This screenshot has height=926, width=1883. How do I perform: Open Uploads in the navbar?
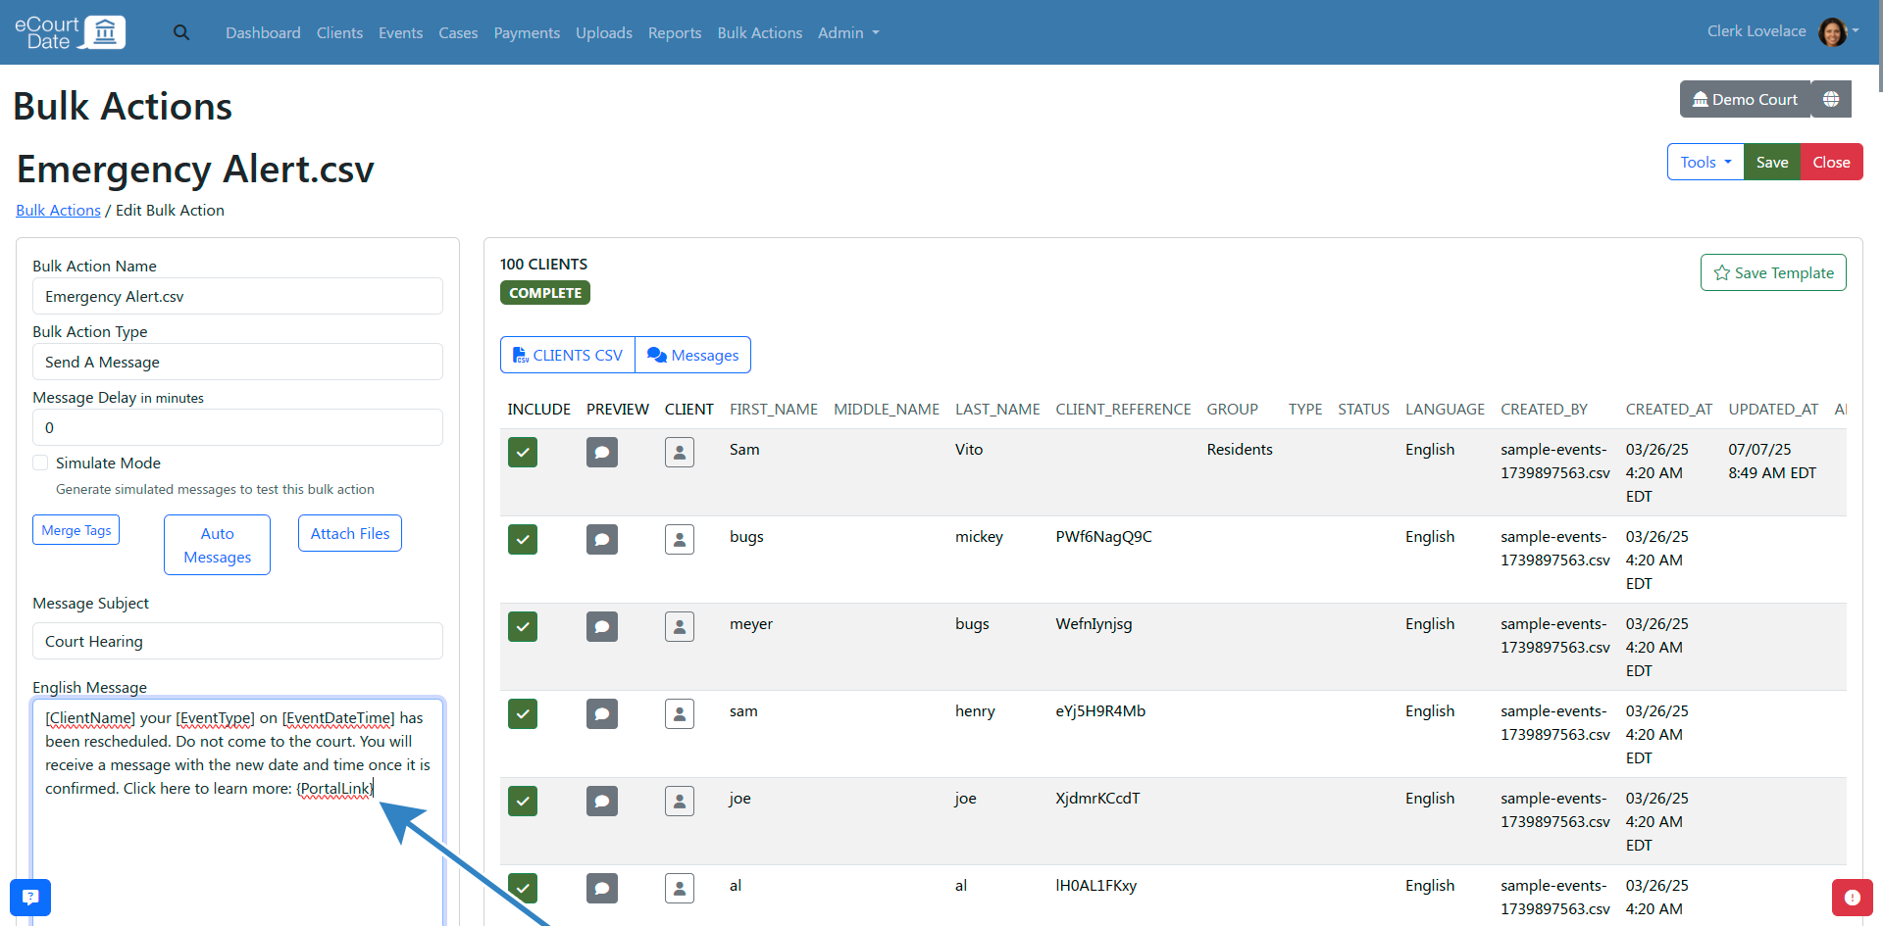click(604, 32)
